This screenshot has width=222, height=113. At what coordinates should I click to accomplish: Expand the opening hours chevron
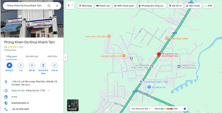click(x=49, y=90)
